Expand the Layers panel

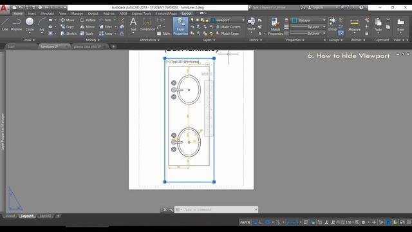click(209, 40)
